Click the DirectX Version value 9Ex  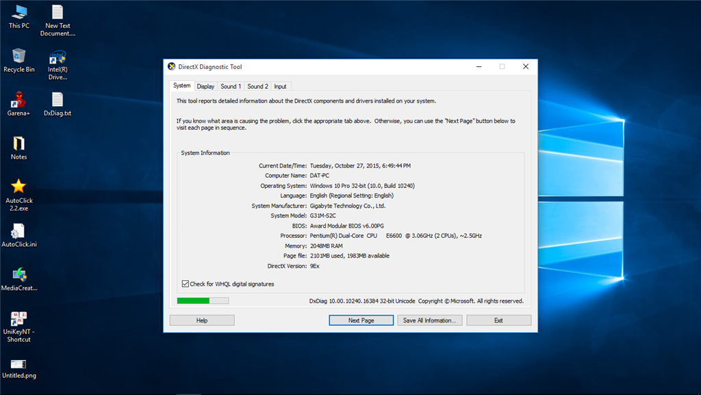click(315, 266)
